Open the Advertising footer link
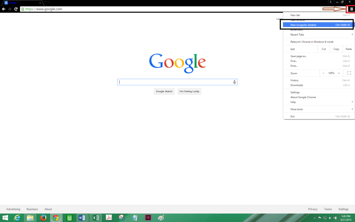The width and height of the screenshot is (355, 222). point(13,209)
